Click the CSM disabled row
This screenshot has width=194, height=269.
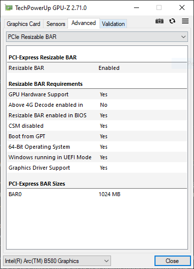coord(97,126)
